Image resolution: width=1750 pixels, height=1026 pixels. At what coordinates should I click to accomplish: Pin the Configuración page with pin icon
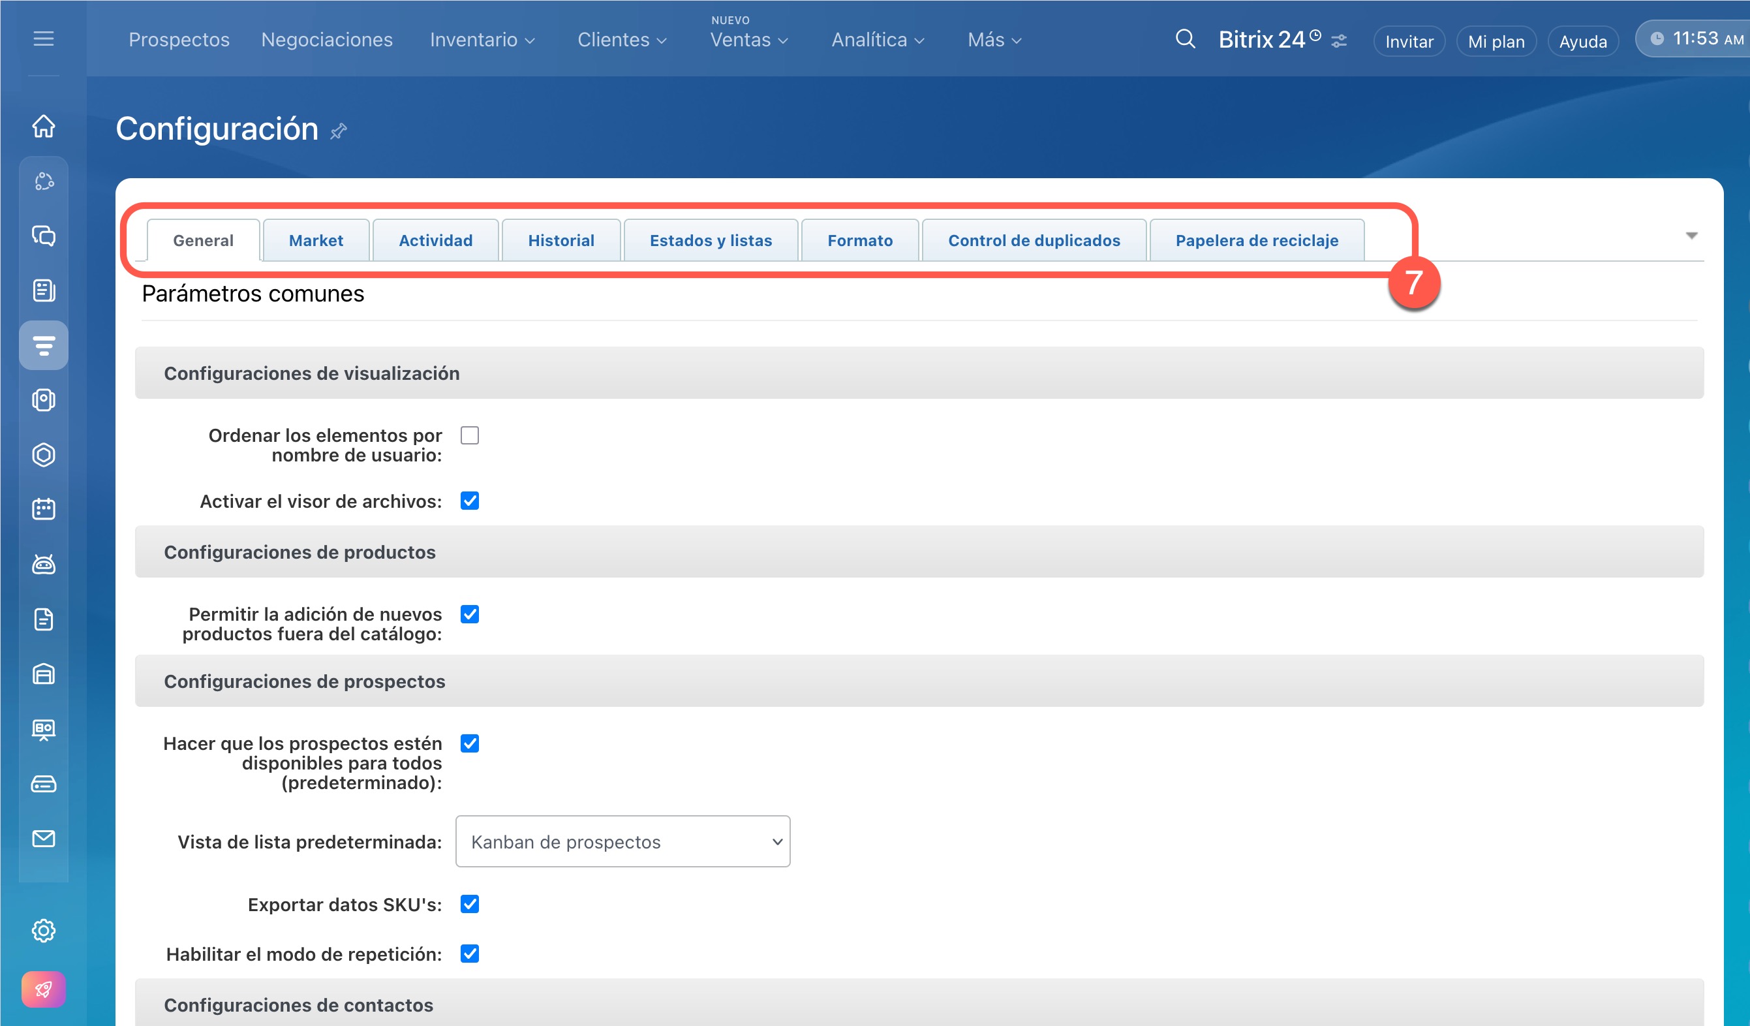click(x=339, y=131)
